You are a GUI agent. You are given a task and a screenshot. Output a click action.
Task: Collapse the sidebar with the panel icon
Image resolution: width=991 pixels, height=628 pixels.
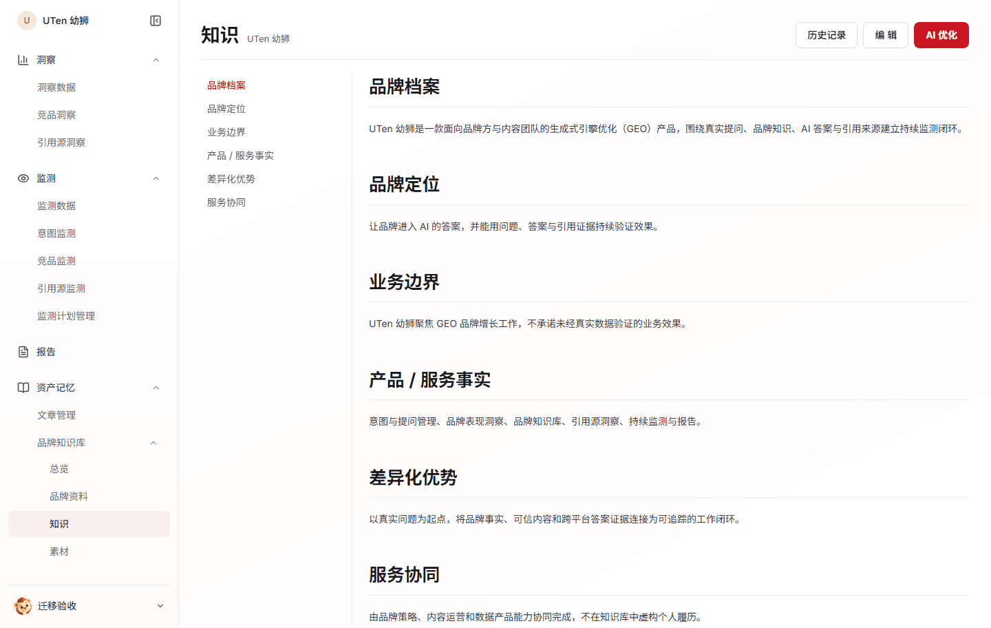click(x=156, y=21)
